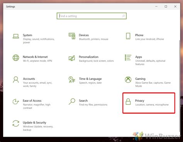Select the Phone heading

pos(139,35)
